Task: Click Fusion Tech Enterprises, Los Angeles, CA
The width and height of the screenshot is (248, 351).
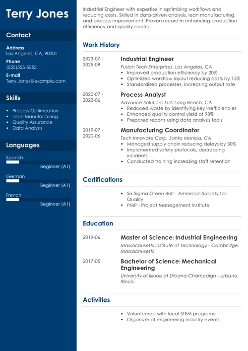Action: coord(166,67)
